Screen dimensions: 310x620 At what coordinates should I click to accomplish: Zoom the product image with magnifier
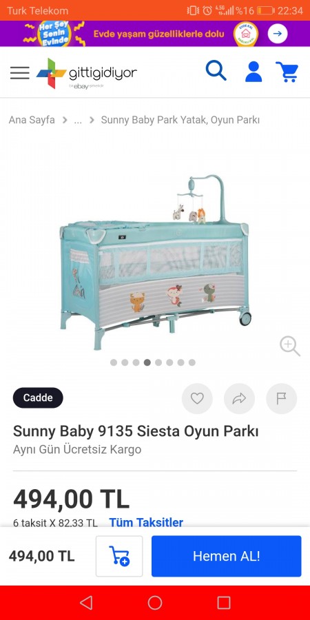click(x=290, y=346)
